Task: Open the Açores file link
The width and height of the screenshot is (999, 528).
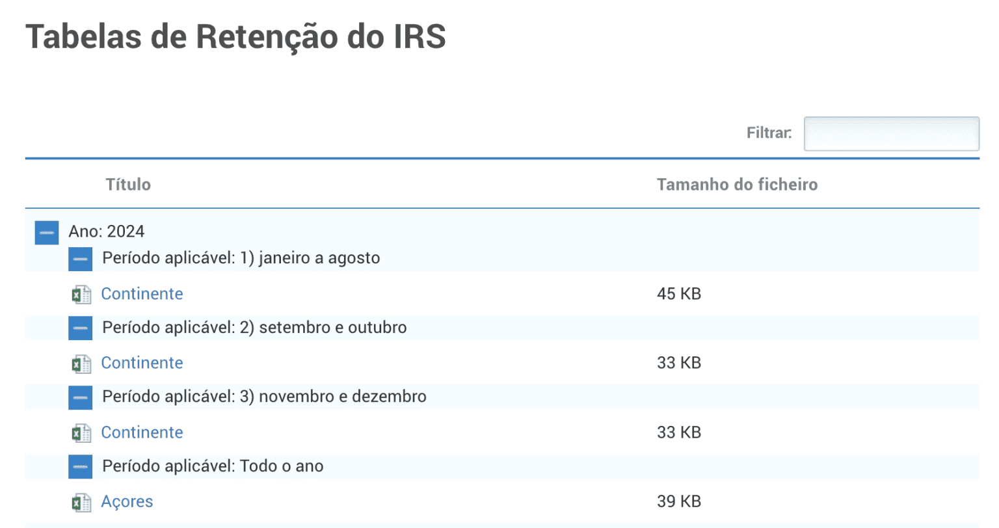Action: coord(127,501)
